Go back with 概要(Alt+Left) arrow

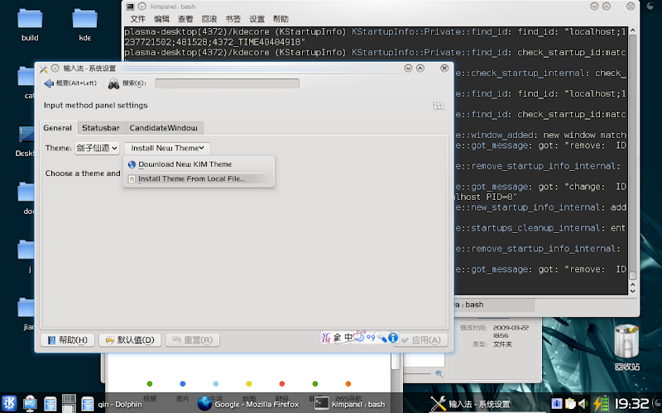[70, 83]
